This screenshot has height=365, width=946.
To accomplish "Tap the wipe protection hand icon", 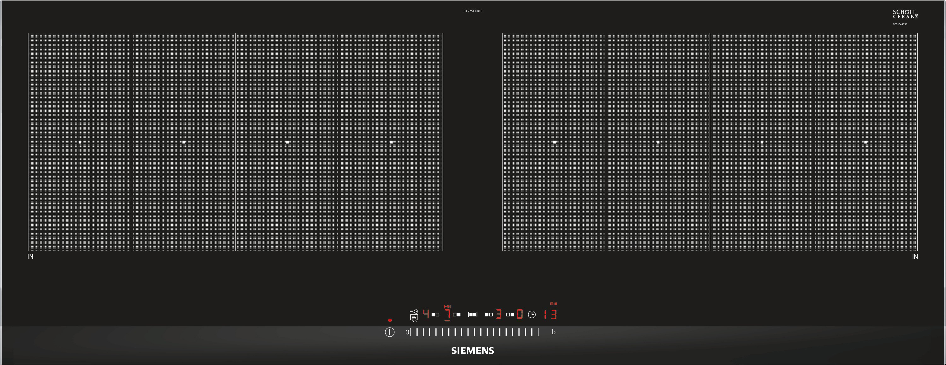I will coord(414,318).
